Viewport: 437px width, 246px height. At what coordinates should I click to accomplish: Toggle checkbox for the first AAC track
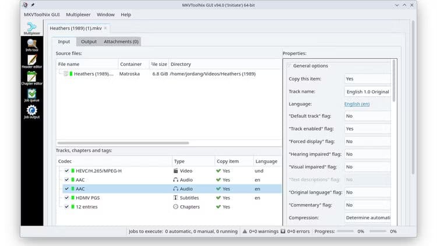pos(66,180)
